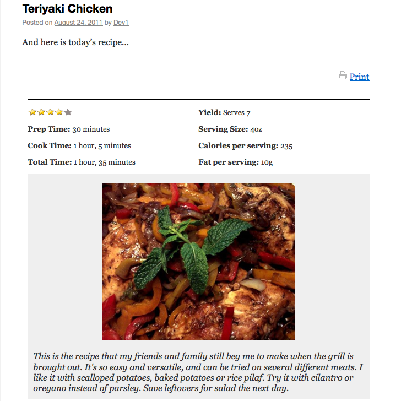Click the first rating star
The width and height of the screenshot is (401, 401).
[x=32, y=112]
